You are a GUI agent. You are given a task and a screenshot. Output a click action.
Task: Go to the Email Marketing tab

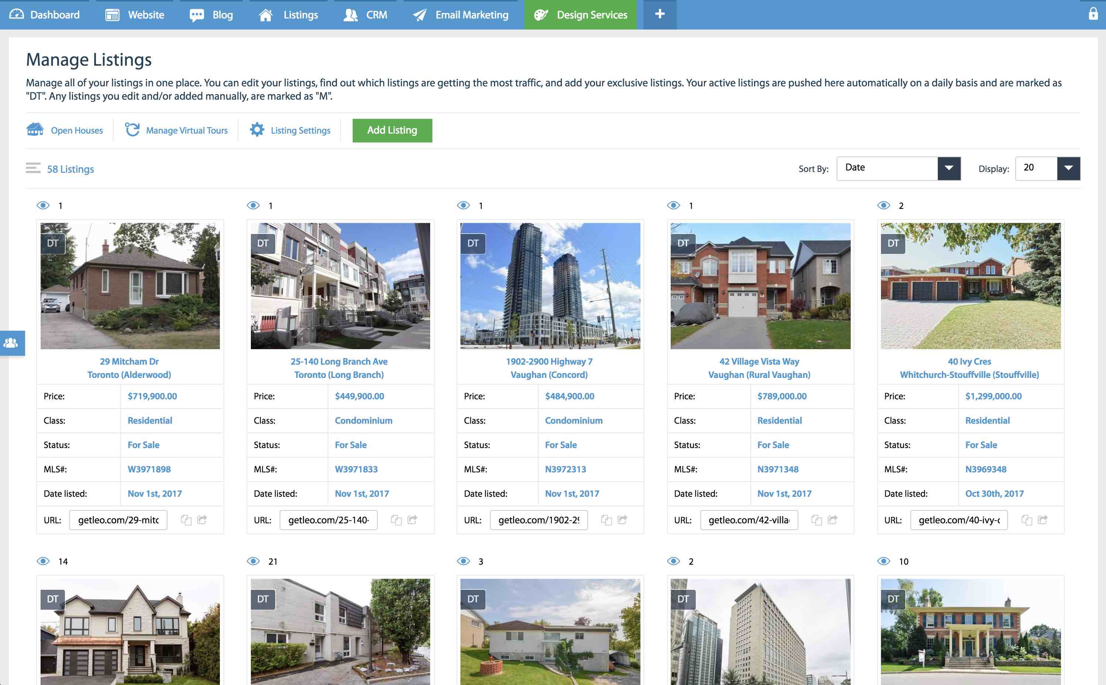tap(461, 14)
